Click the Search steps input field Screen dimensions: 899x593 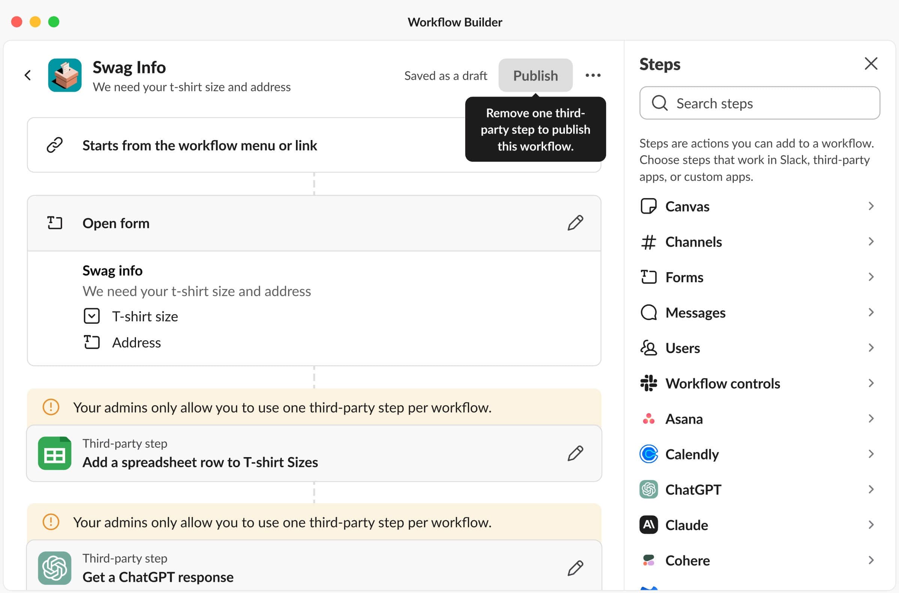[x=759, y=103]
